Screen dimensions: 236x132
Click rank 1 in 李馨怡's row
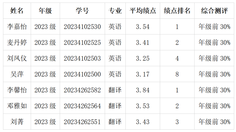(x=177, y=90)
